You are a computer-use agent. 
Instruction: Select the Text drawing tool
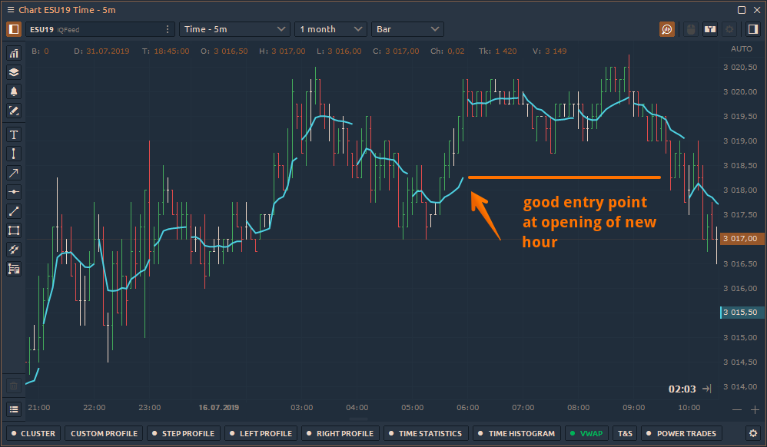(14, 135)
